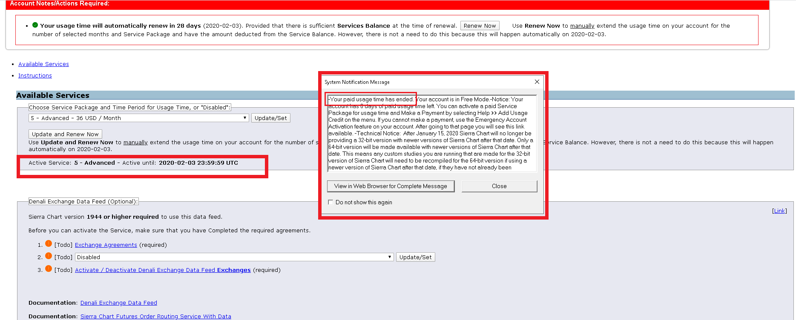Click the 'Choose Service Package and Time Period' legend
This screenshot has width=796, height=320.
pos(129,108)
